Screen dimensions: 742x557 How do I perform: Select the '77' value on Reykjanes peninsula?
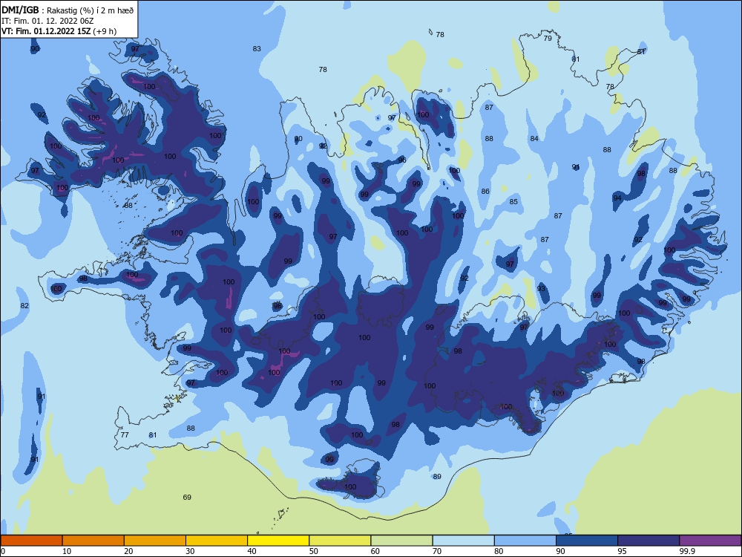point(125,434)
